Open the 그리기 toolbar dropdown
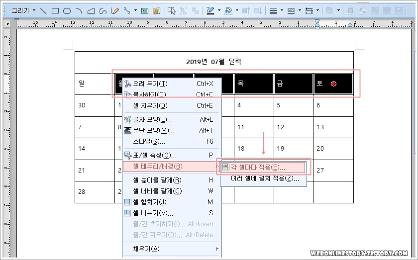The image size is (418, 260). tap(34, 10)
